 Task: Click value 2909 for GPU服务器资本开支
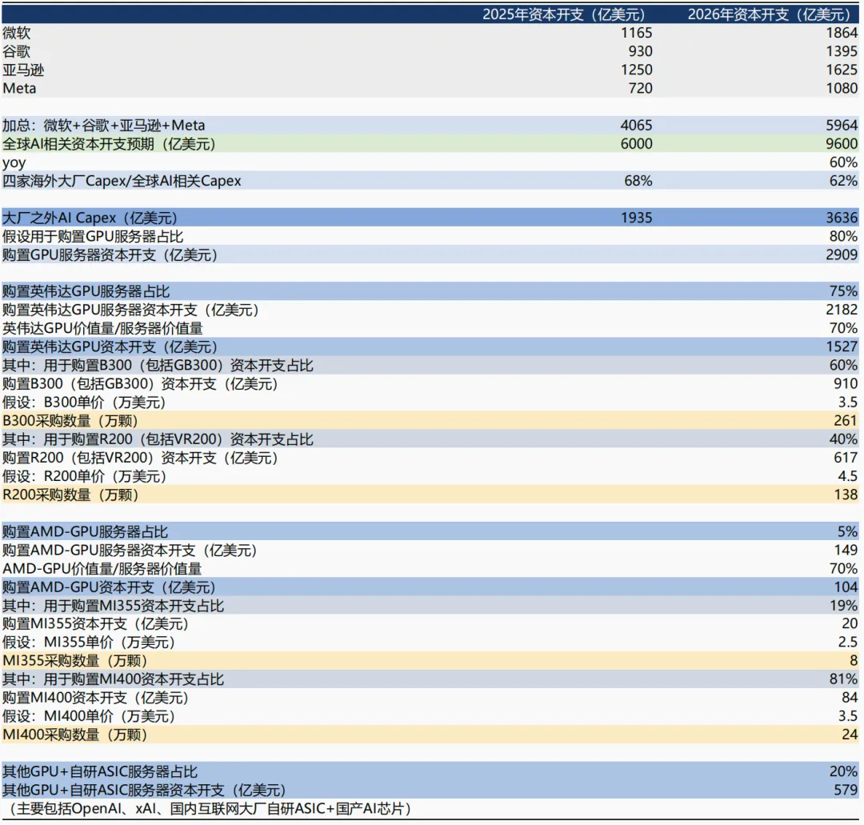pos(842,254)
